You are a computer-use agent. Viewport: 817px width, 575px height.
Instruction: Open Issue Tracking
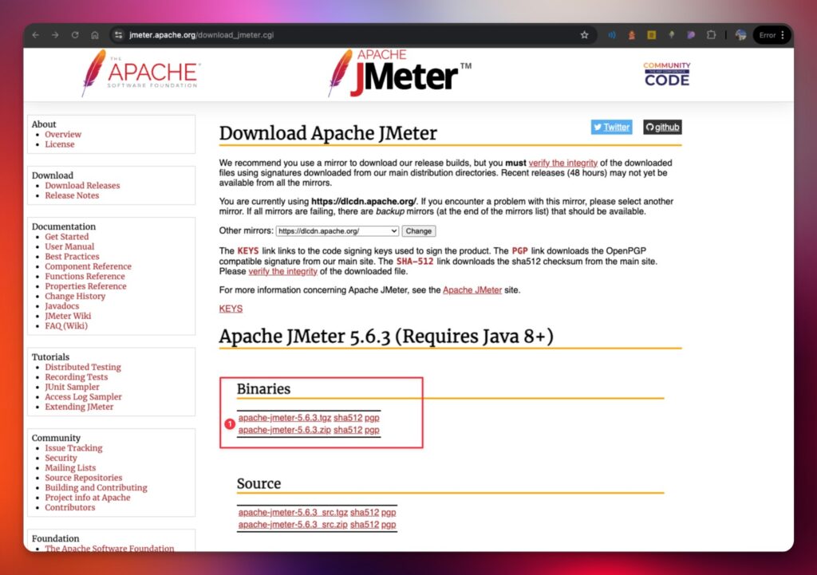(x=73, y=448)
